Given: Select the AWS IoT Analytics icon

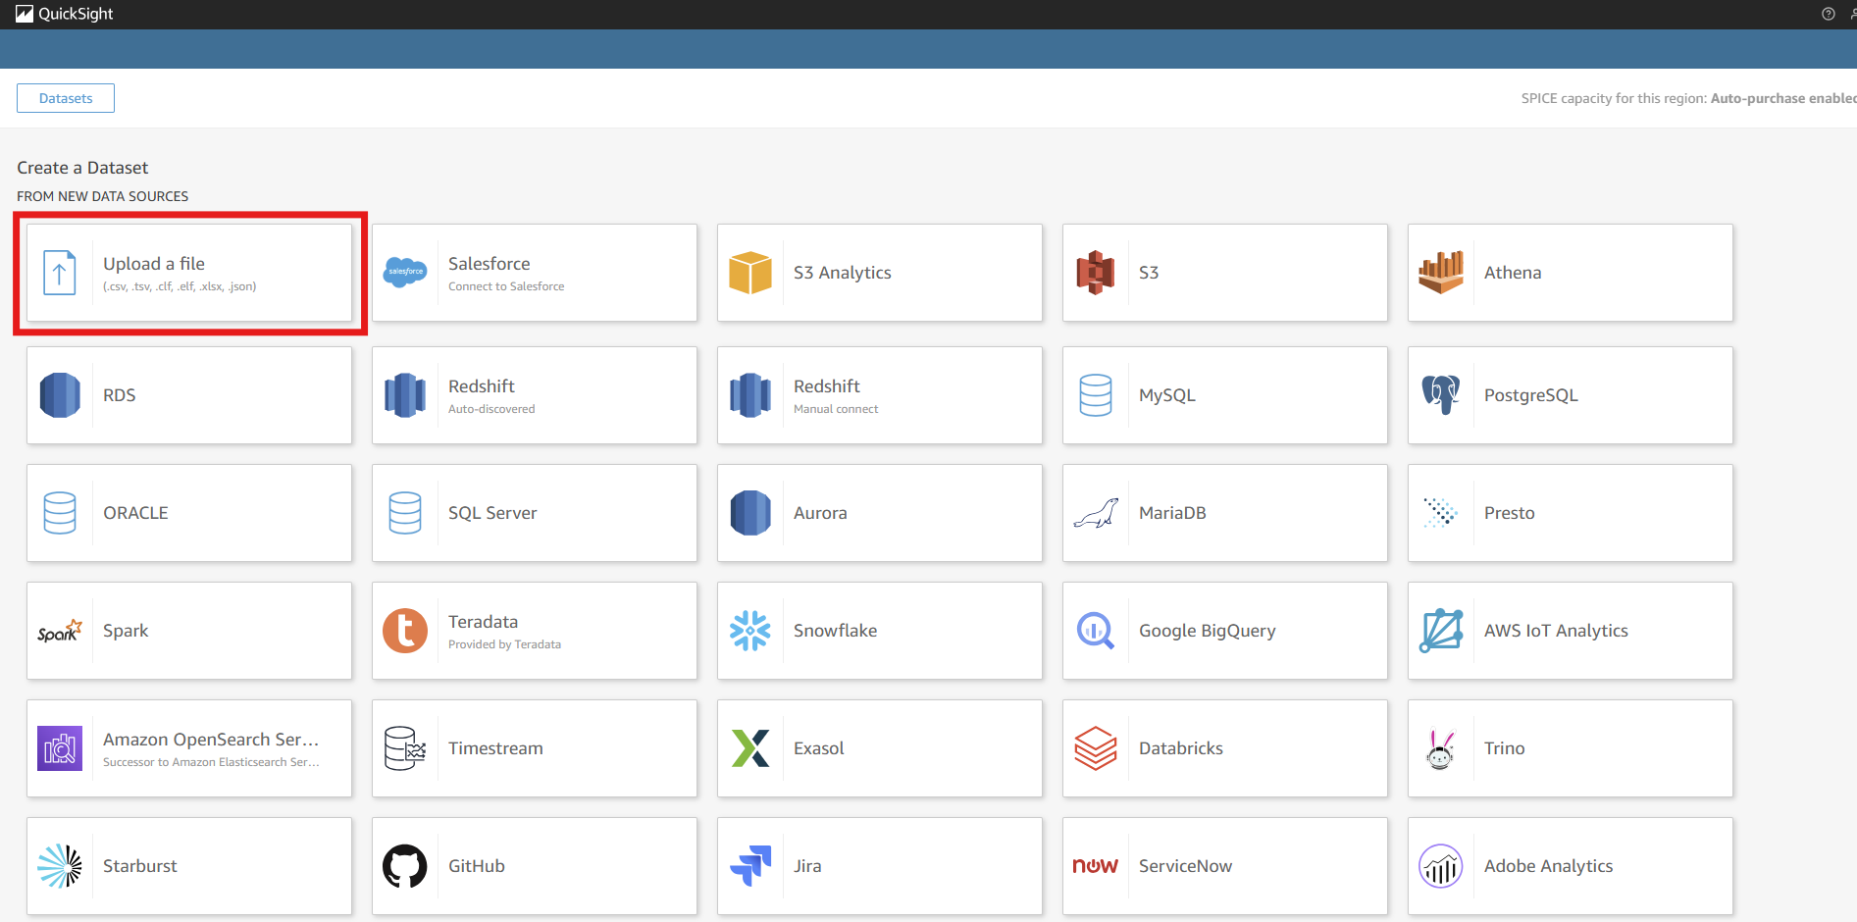Looking at the screenshot, I should [x=1441, y=631].
